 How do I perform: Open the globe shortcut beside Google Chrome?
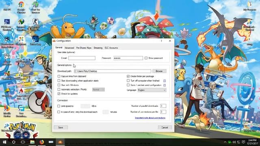[x=35, y=7]
